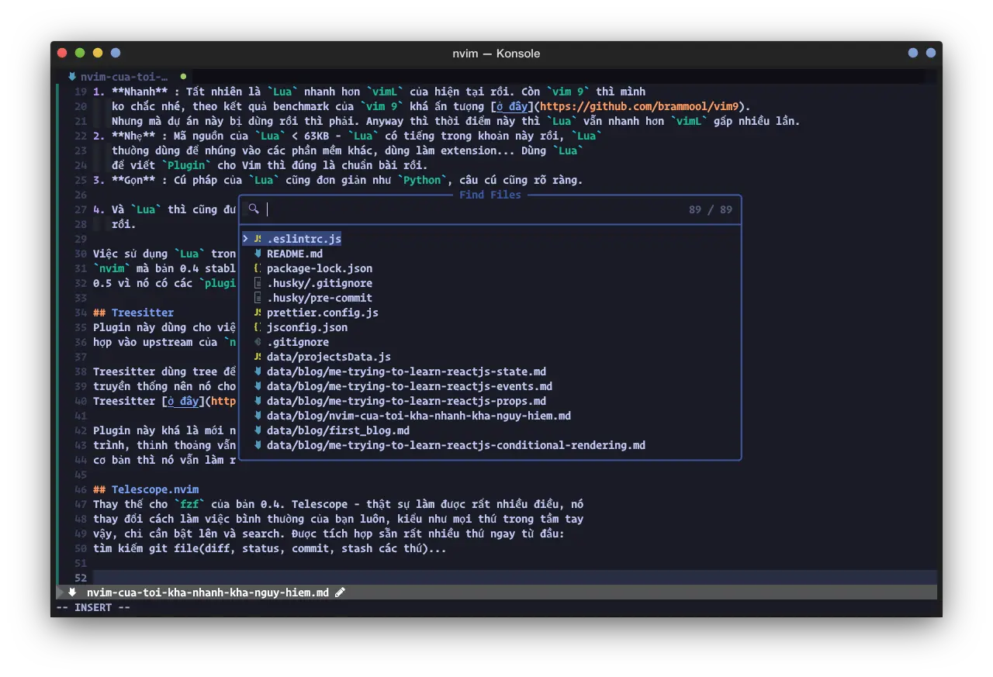Image resolution: width=993 pixels, height=677 pixels.
Task: Click the markdown icon beside conditional-rendering.md
Action: (x=258, y=445)
